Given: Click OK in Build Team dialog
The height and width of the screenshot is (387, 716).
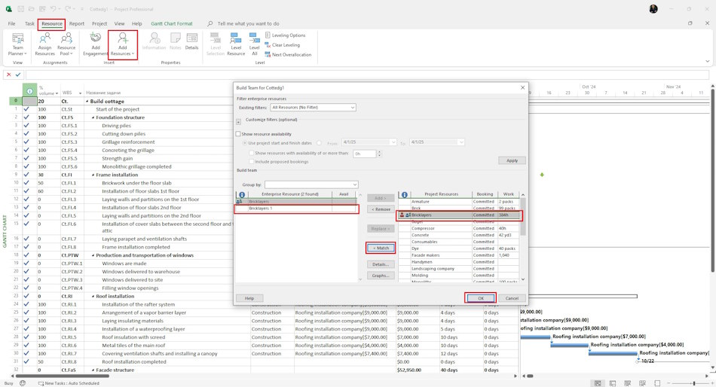Looking at the screenshot, I should [480, 298].
